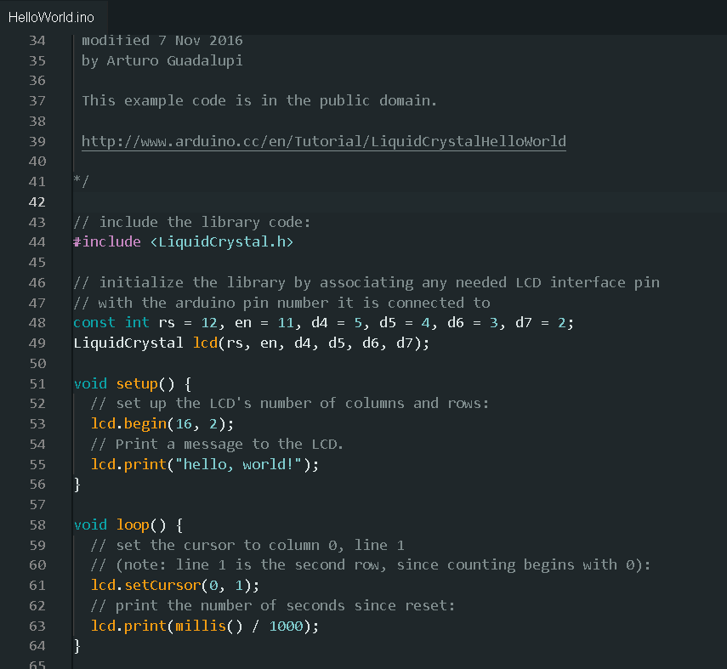Select the HelloWorld.ino tab
The image size is (727, 669).
pos(52,17)
